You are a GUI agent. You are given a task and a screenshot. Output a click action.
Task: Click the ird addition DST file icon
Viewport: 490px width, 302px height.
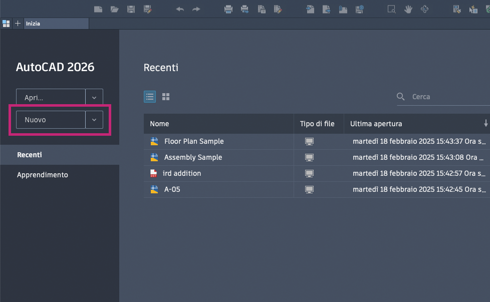153,173
